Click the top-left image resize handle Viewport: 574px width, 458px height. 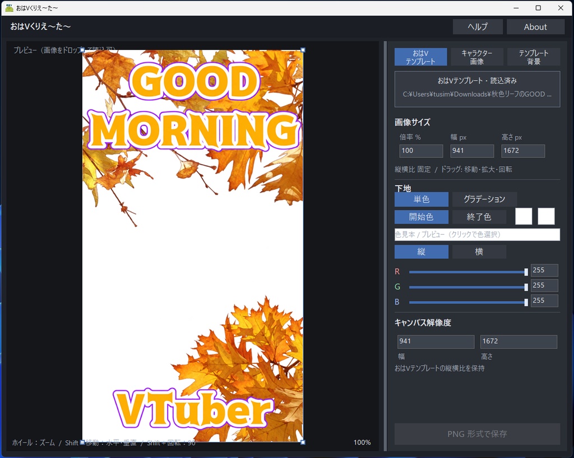click(82, 50)
